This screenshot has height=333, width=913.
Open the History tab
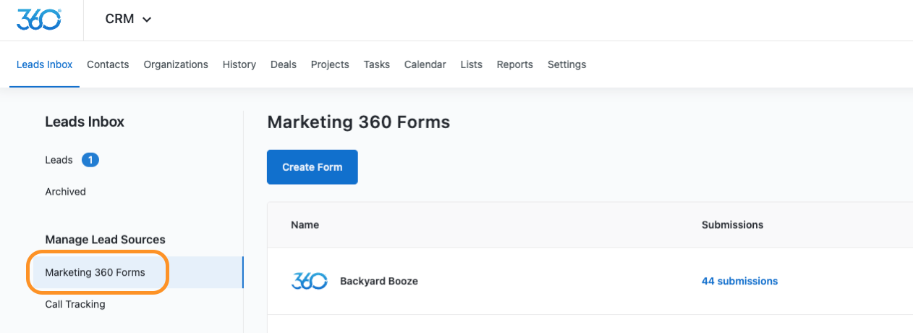(x=239, y=64)
